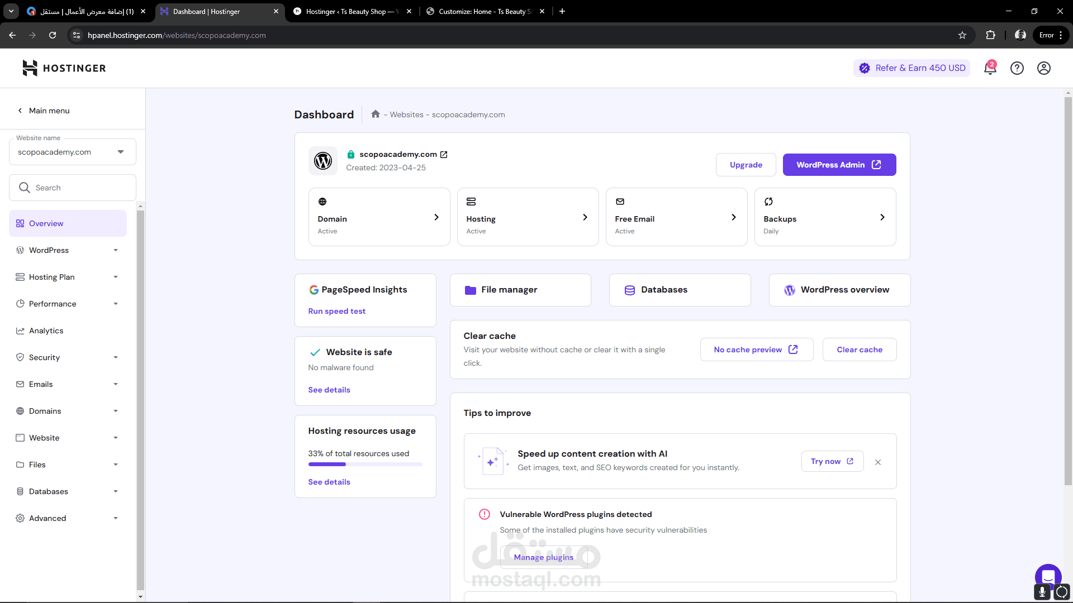
Task: Click the Hostinger logo
Action: click(x=64, y=68)
